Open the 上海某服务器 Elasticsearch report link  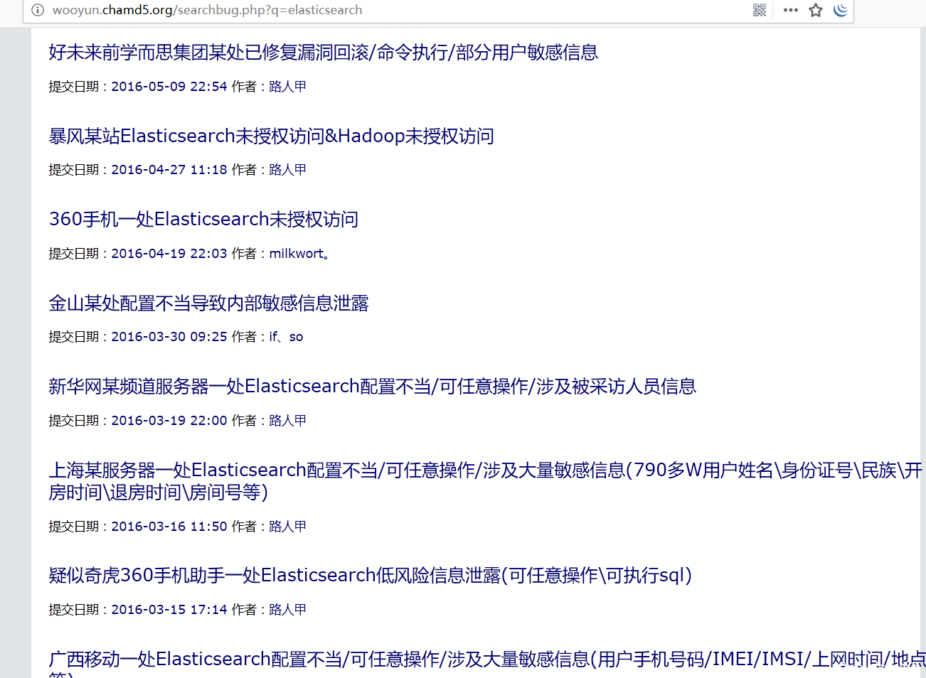(485, 481)
